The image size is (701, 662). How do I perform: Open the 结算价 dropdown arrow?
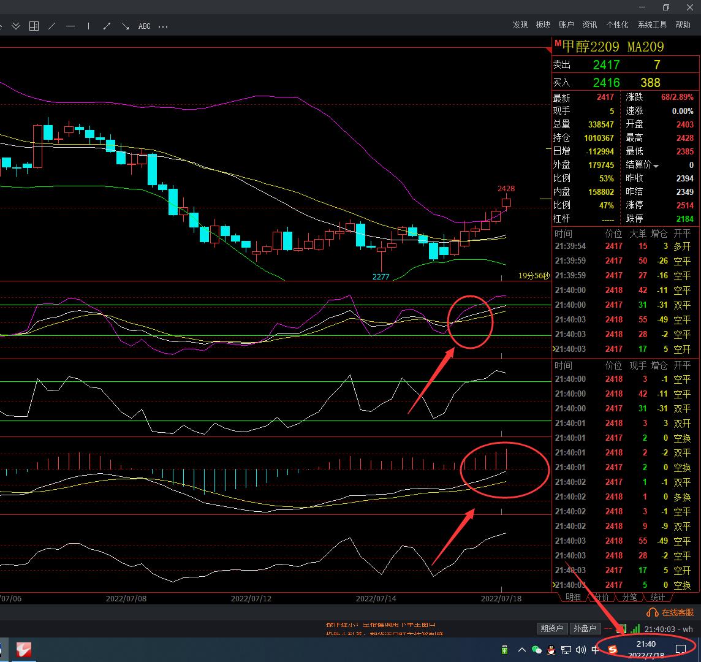tap(656, 166)
